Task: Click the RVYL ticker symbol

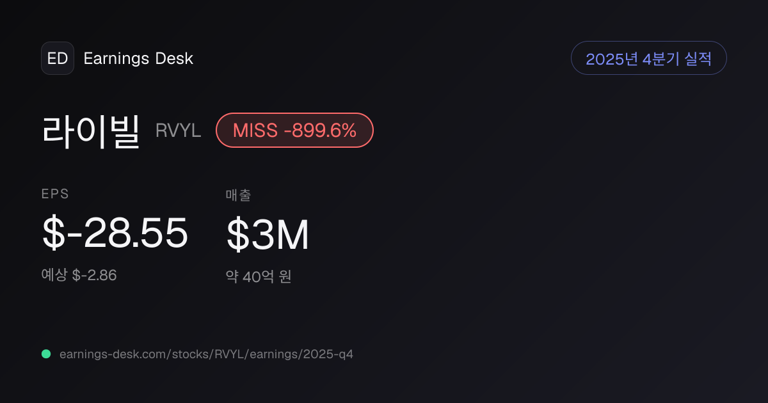Action: point(179,130)
